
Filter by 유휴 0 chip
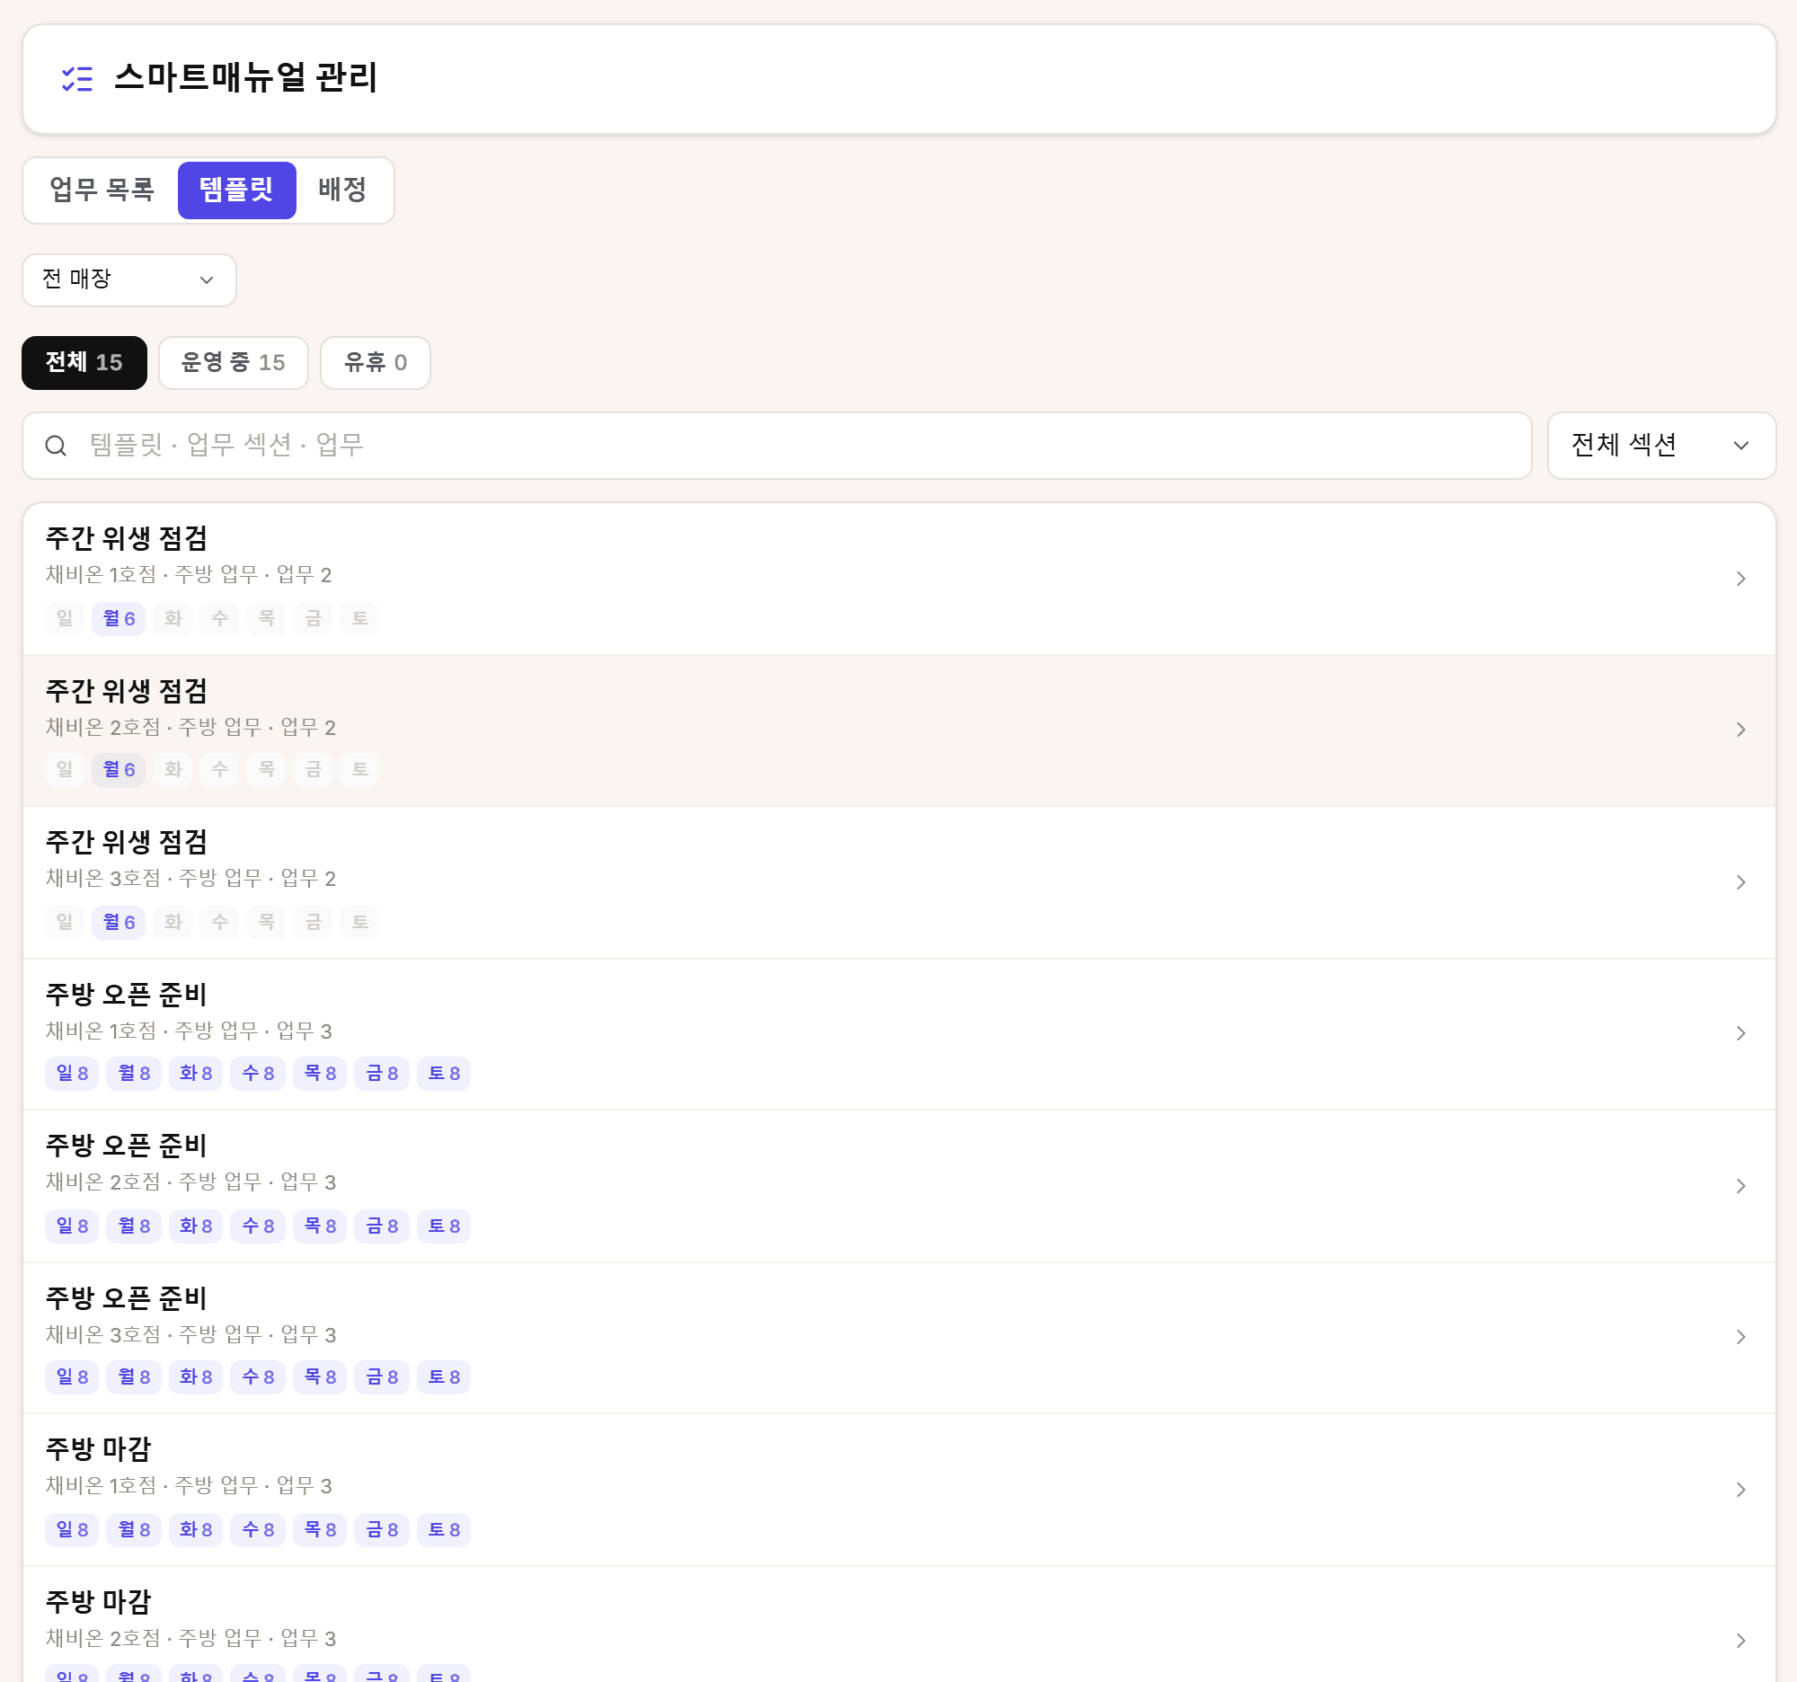376,362
